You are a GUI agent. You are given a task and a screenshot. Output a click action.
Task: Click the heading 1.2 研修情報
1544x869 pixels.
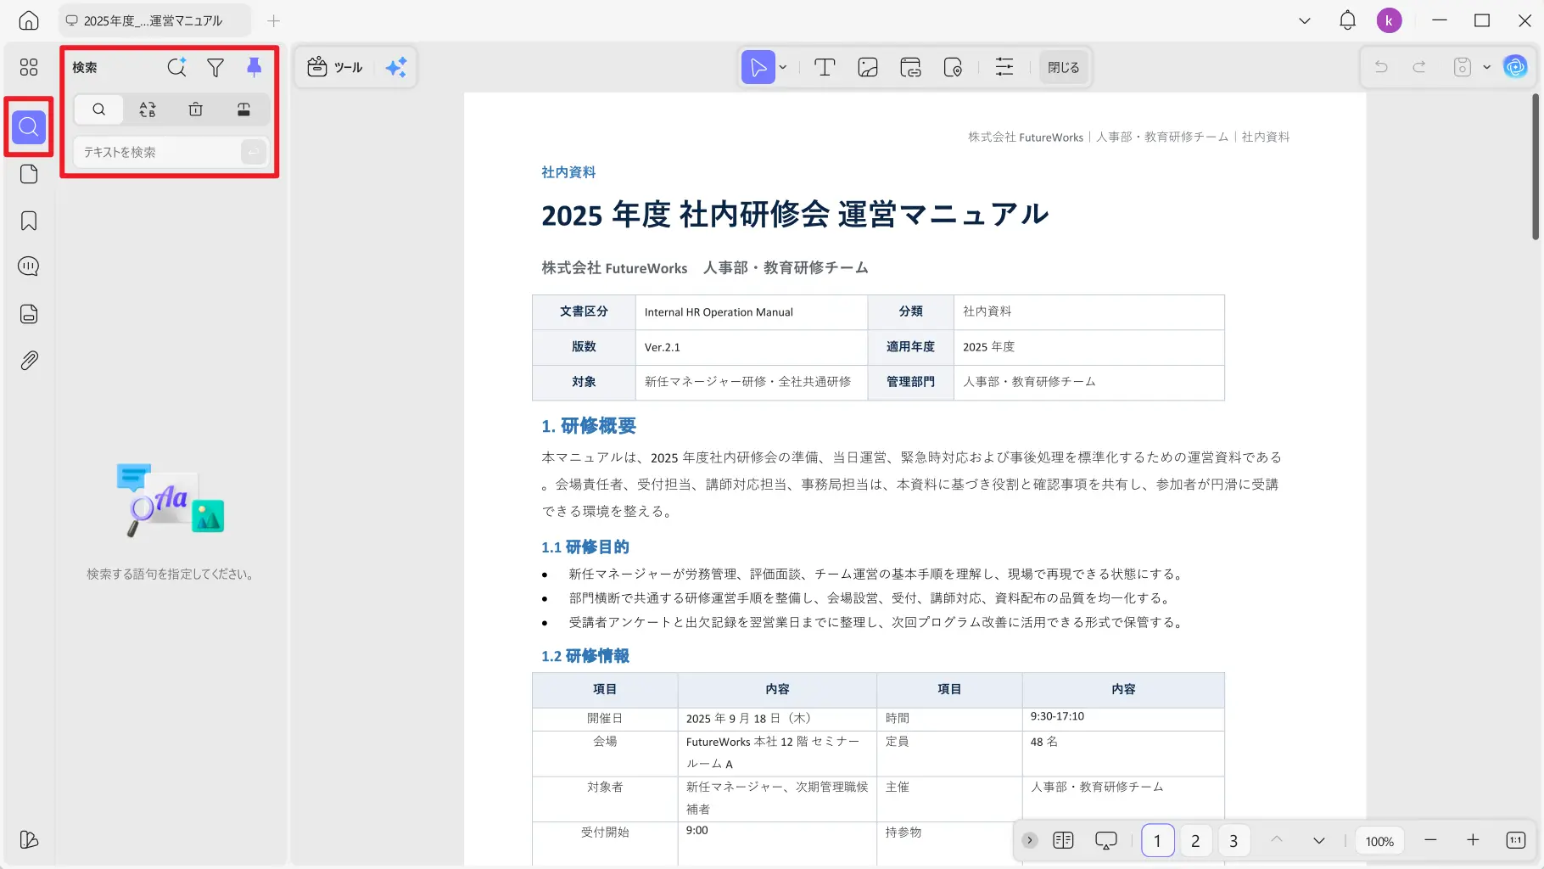[585, 656]
